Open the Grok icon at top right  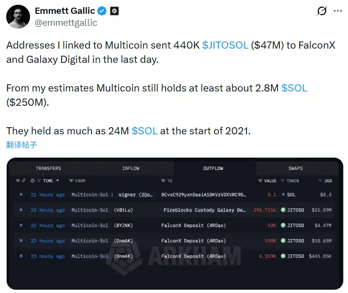[321, 11]
